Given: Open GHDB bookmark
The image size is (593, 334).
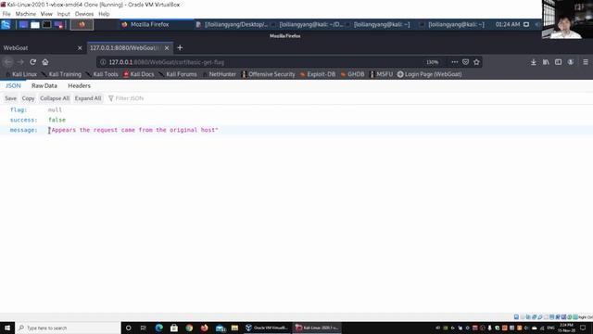Looking at the screenshot, I should (x=352, y=74).
